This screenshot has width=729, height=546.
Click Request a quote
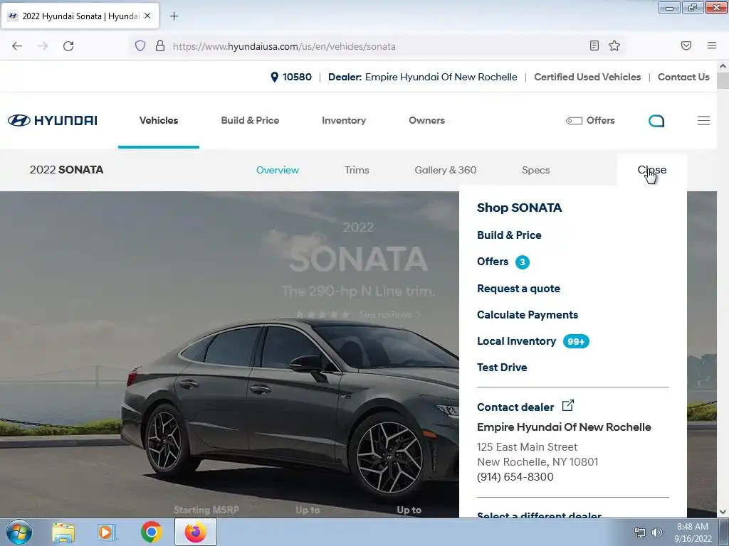(x=518, y=289)
